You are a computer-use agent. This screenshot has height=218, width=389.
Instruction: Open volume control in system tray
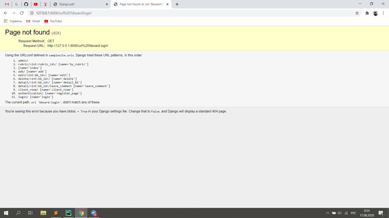pos(340,213)
